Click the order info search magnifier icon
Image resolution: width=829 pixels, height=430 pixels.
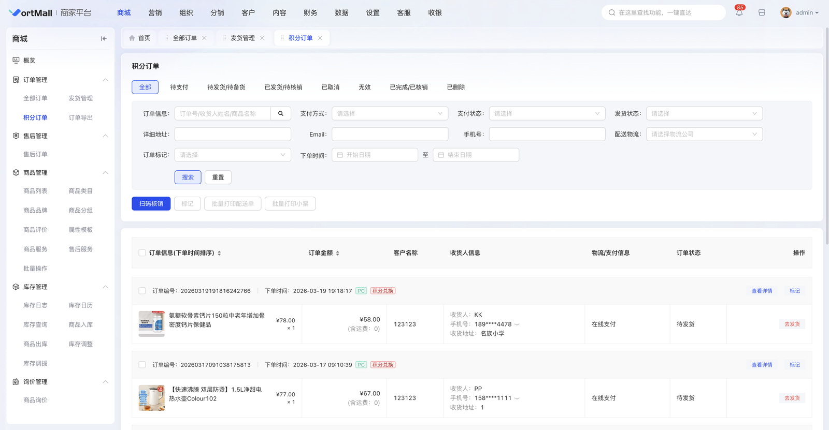(281, 113)
